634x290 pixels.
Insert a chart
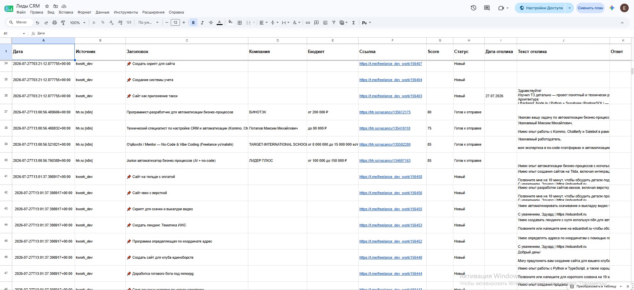[x=325, y=23]
